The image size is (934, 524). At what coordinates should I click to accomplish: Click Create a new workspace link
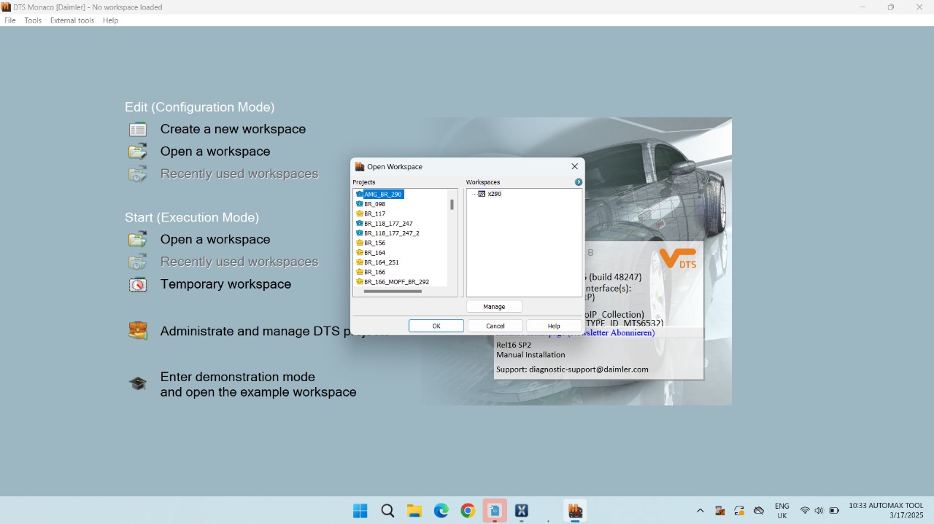(x=233, y=129)
